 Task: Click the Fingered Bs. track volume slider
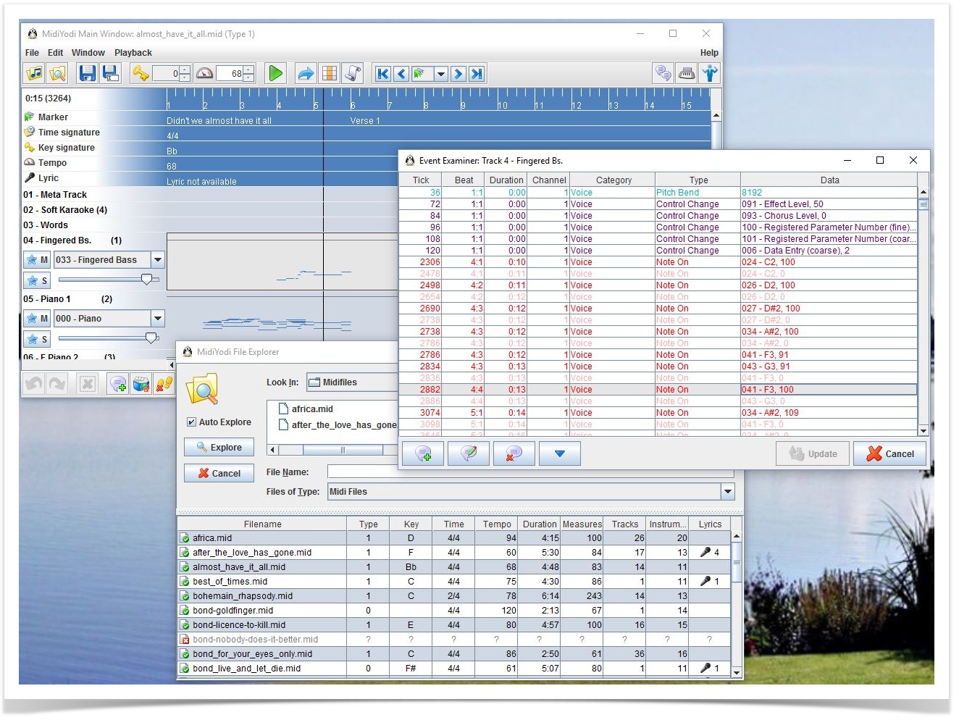click(146, 280)
